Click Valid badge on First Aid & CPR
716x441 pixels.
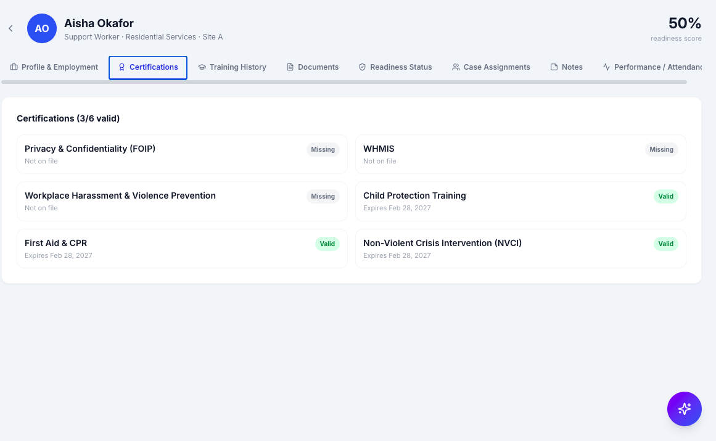coord(327,244)
